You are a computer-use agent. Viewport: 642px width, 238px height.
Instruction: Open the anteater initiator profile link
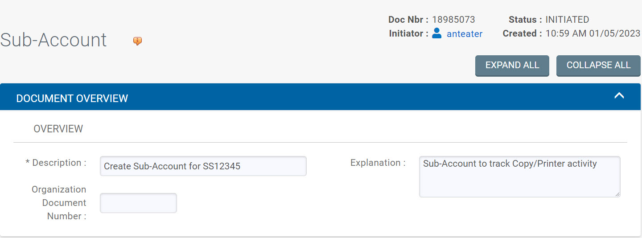465,33
